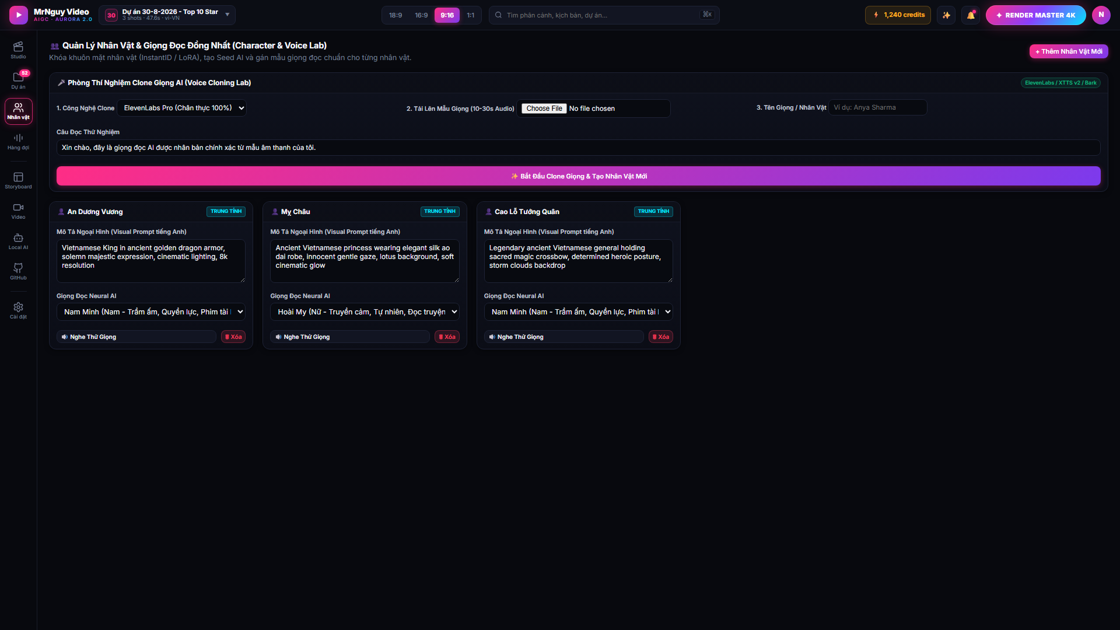1120x630 pixels.
Task: Open the GitHub sidebar icon
Action: [x=18, y=272]
